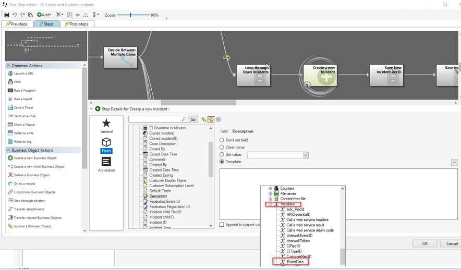Collapse the Common Actions panel

coord(8,66)
